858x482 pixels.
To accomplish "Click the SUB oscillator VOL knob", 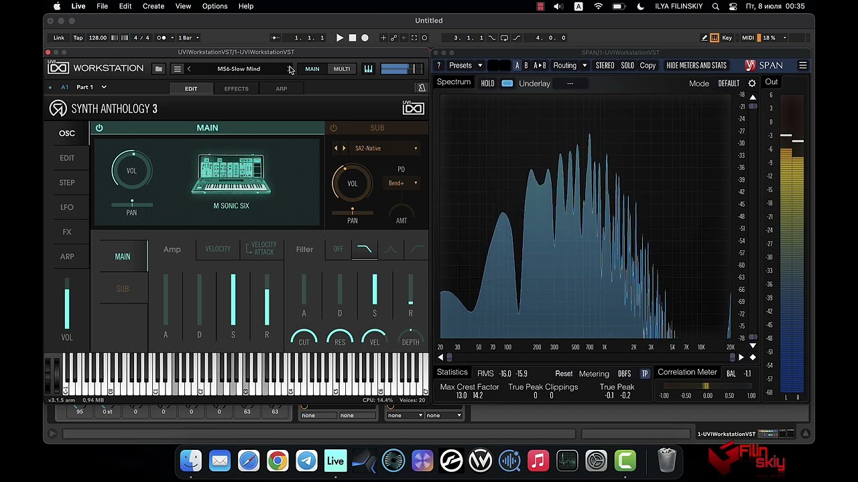I will coord(353,183).
